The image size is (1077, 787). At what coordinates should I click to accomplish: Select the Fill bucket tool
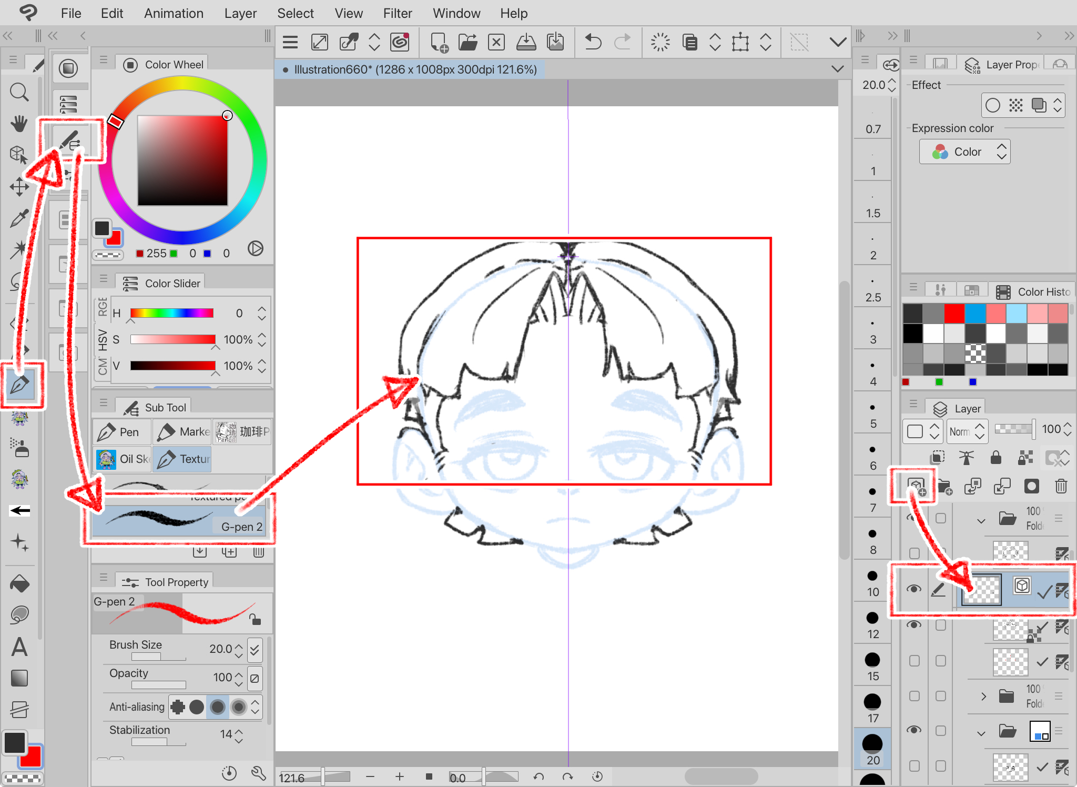coord(19,584)
